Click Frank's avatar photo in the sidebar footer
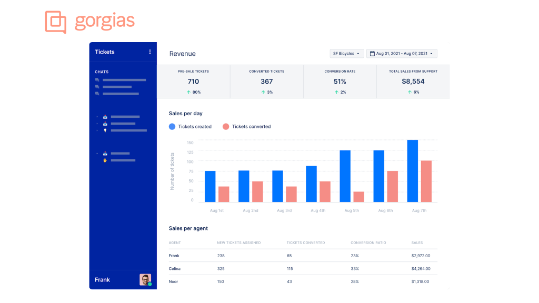Image resolution: width=539 pixels, height=303 pixels. pos(145,279)
